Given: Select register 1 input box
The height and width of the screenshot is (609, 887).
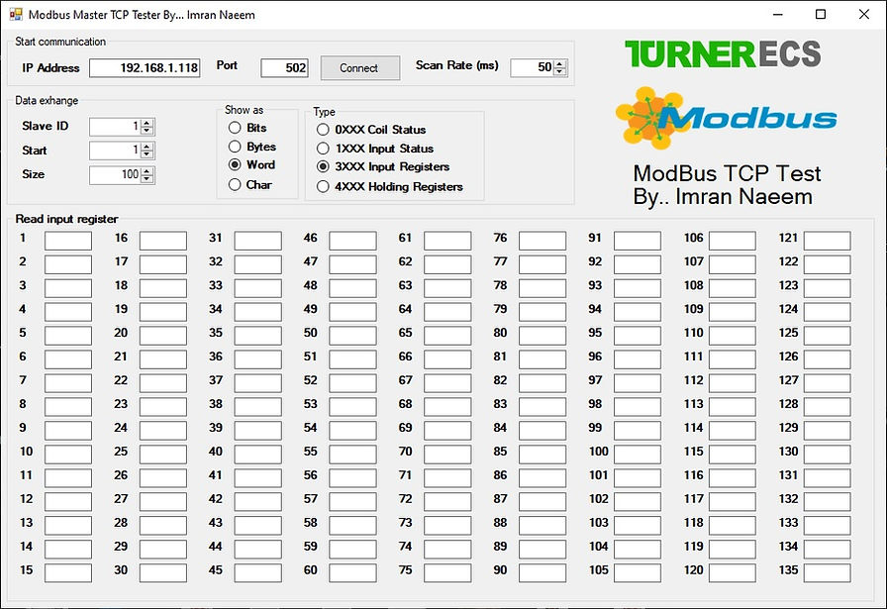Looking at the screenshot, I should [67, 238].
